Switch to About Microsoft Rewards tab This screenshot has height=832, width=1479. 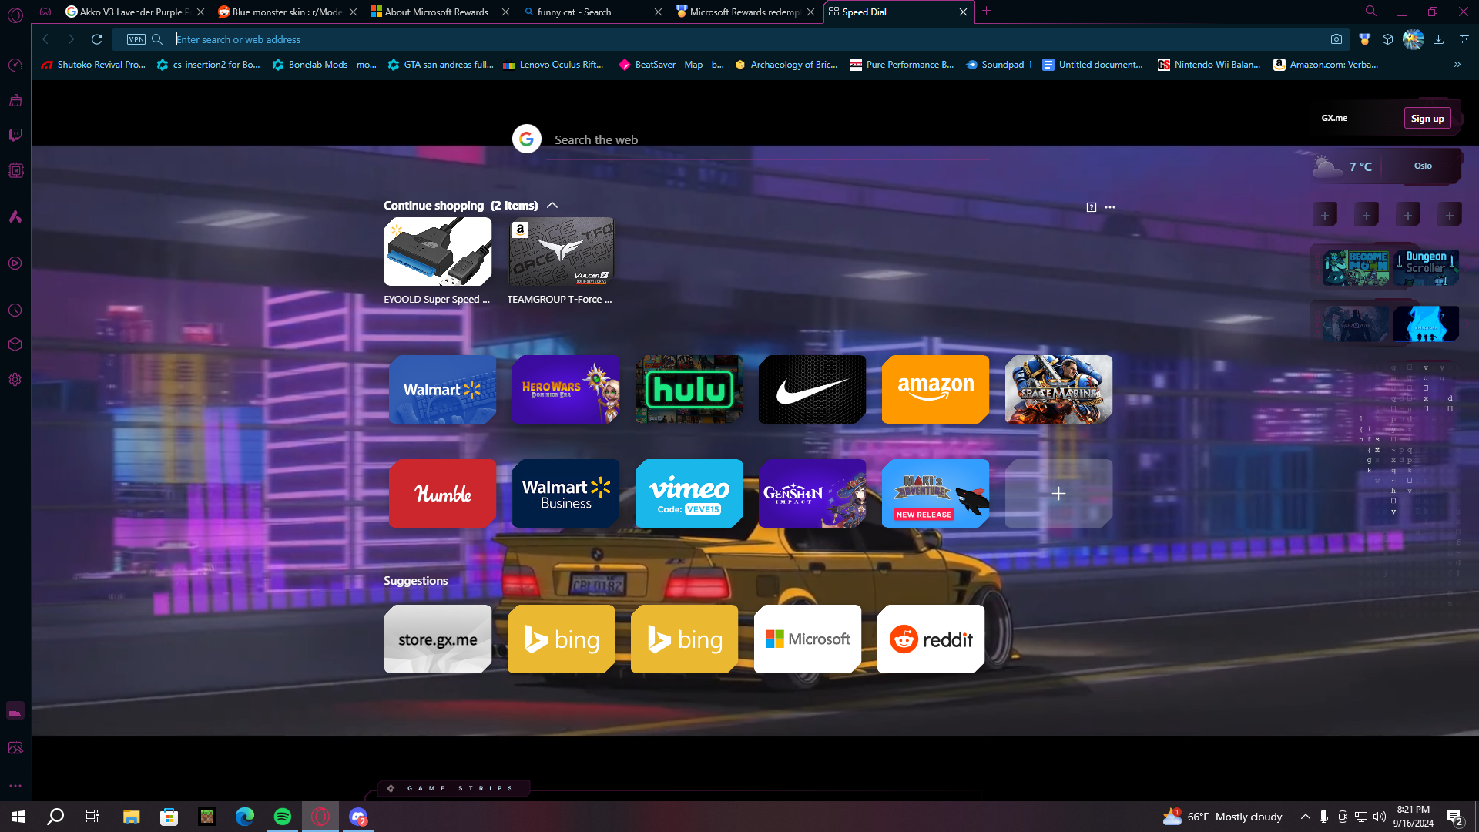click(436, 12)
